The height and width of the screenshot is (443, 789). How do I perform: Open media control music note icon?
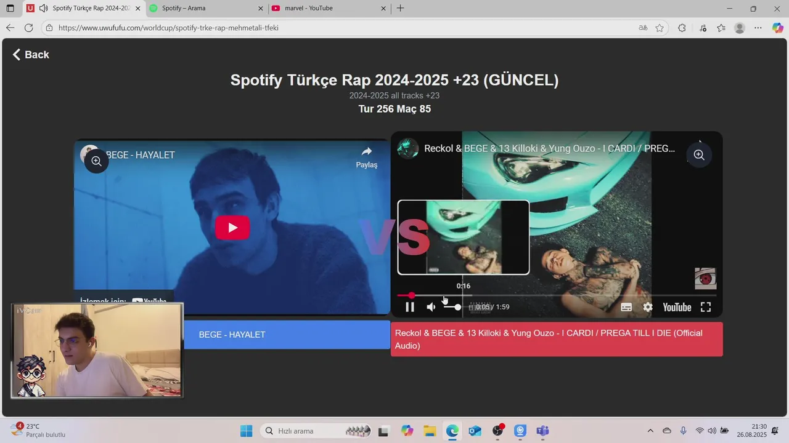(703, 28)
